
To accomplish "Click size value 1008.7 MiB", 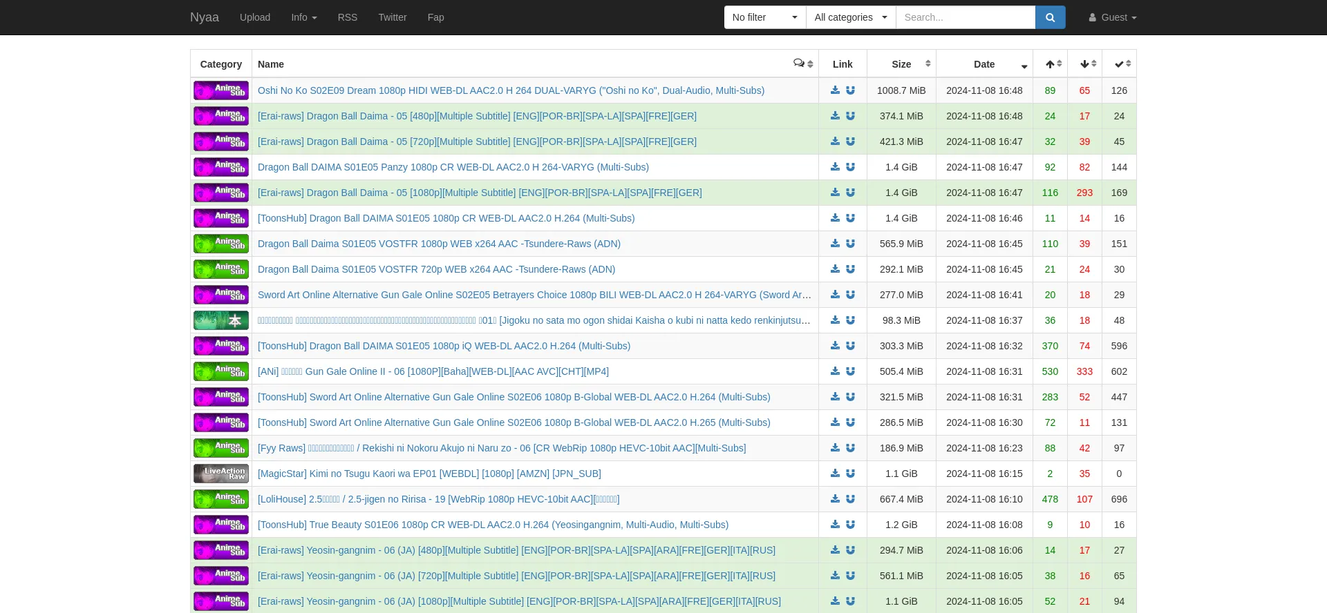I will [x=901, y=90].
